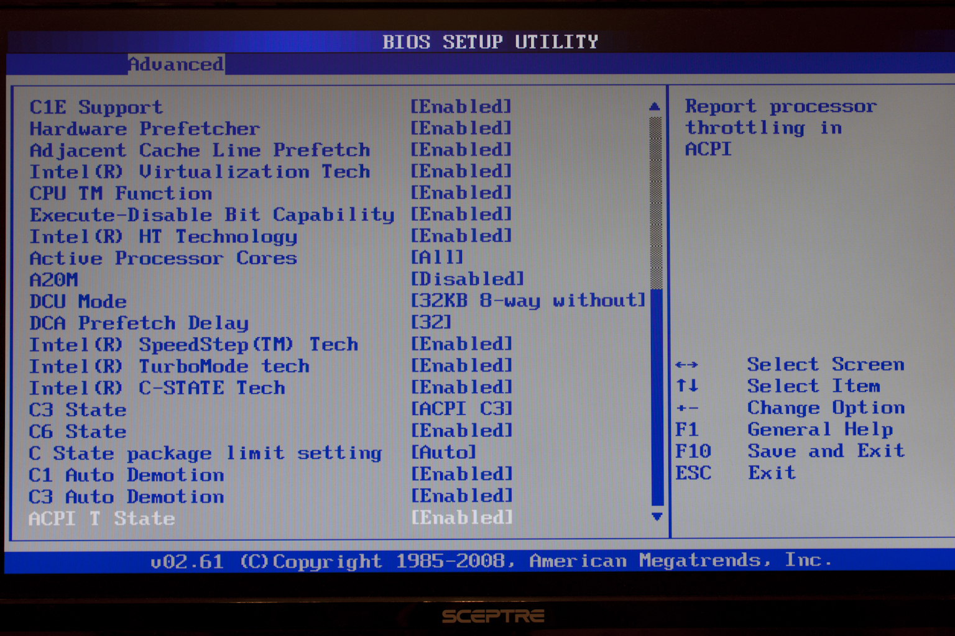Open C State package limit [Auto] options
The width and height of the screenshot is (955, 636).
443,453
